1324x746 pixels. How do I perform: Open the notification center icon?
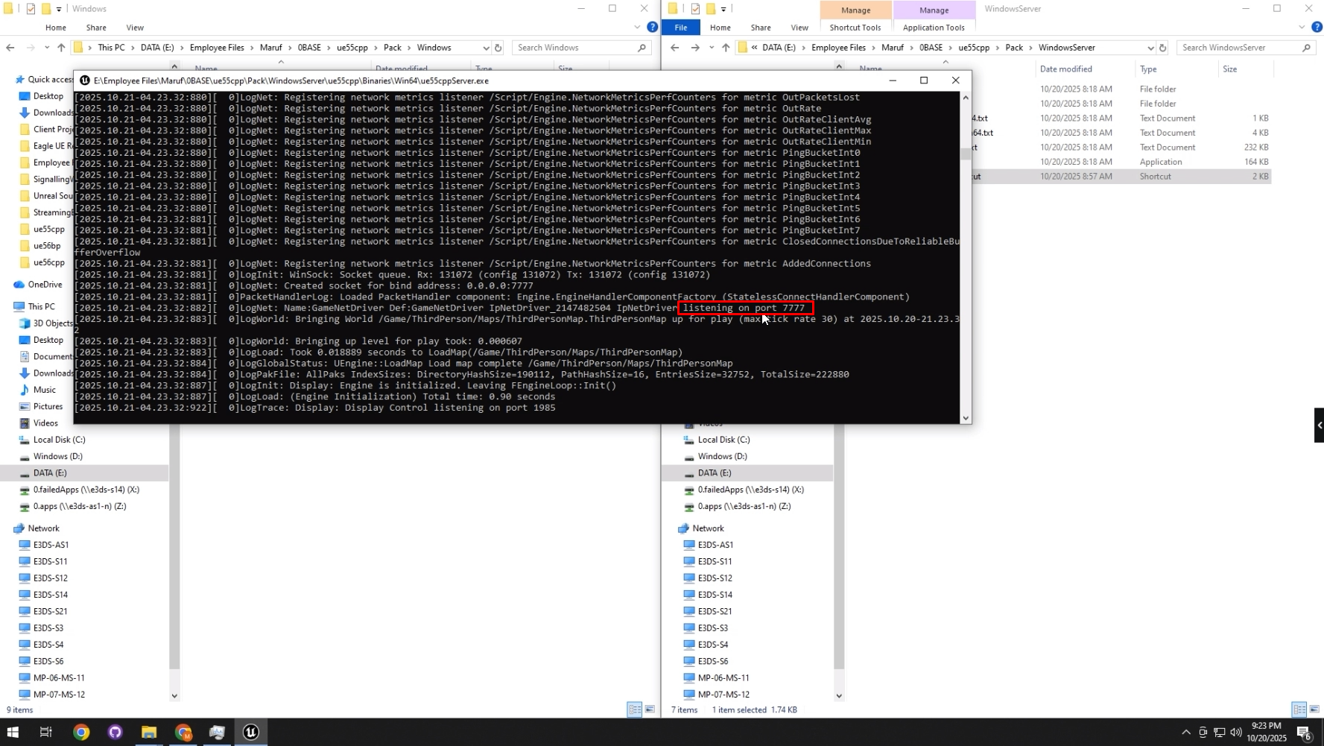tap(1304, 732)
